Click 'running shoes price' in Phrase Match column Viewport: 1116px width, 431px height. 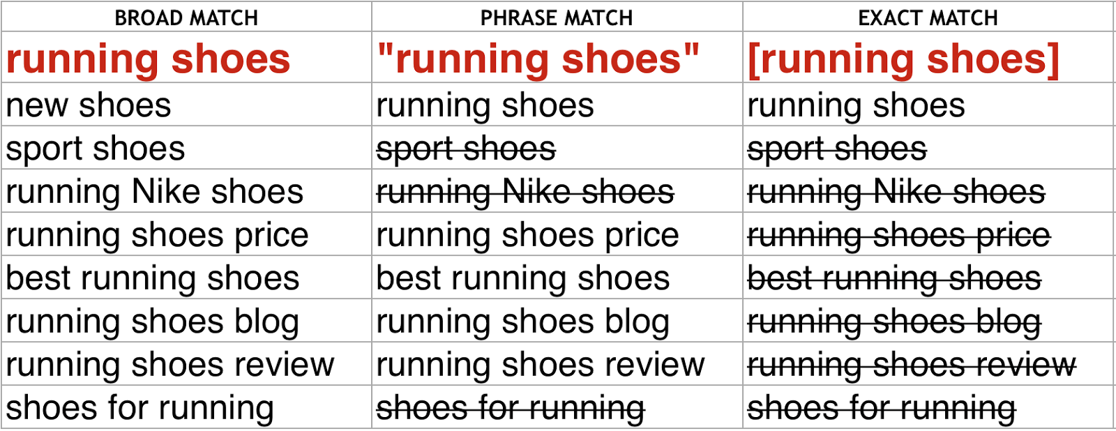527,235
